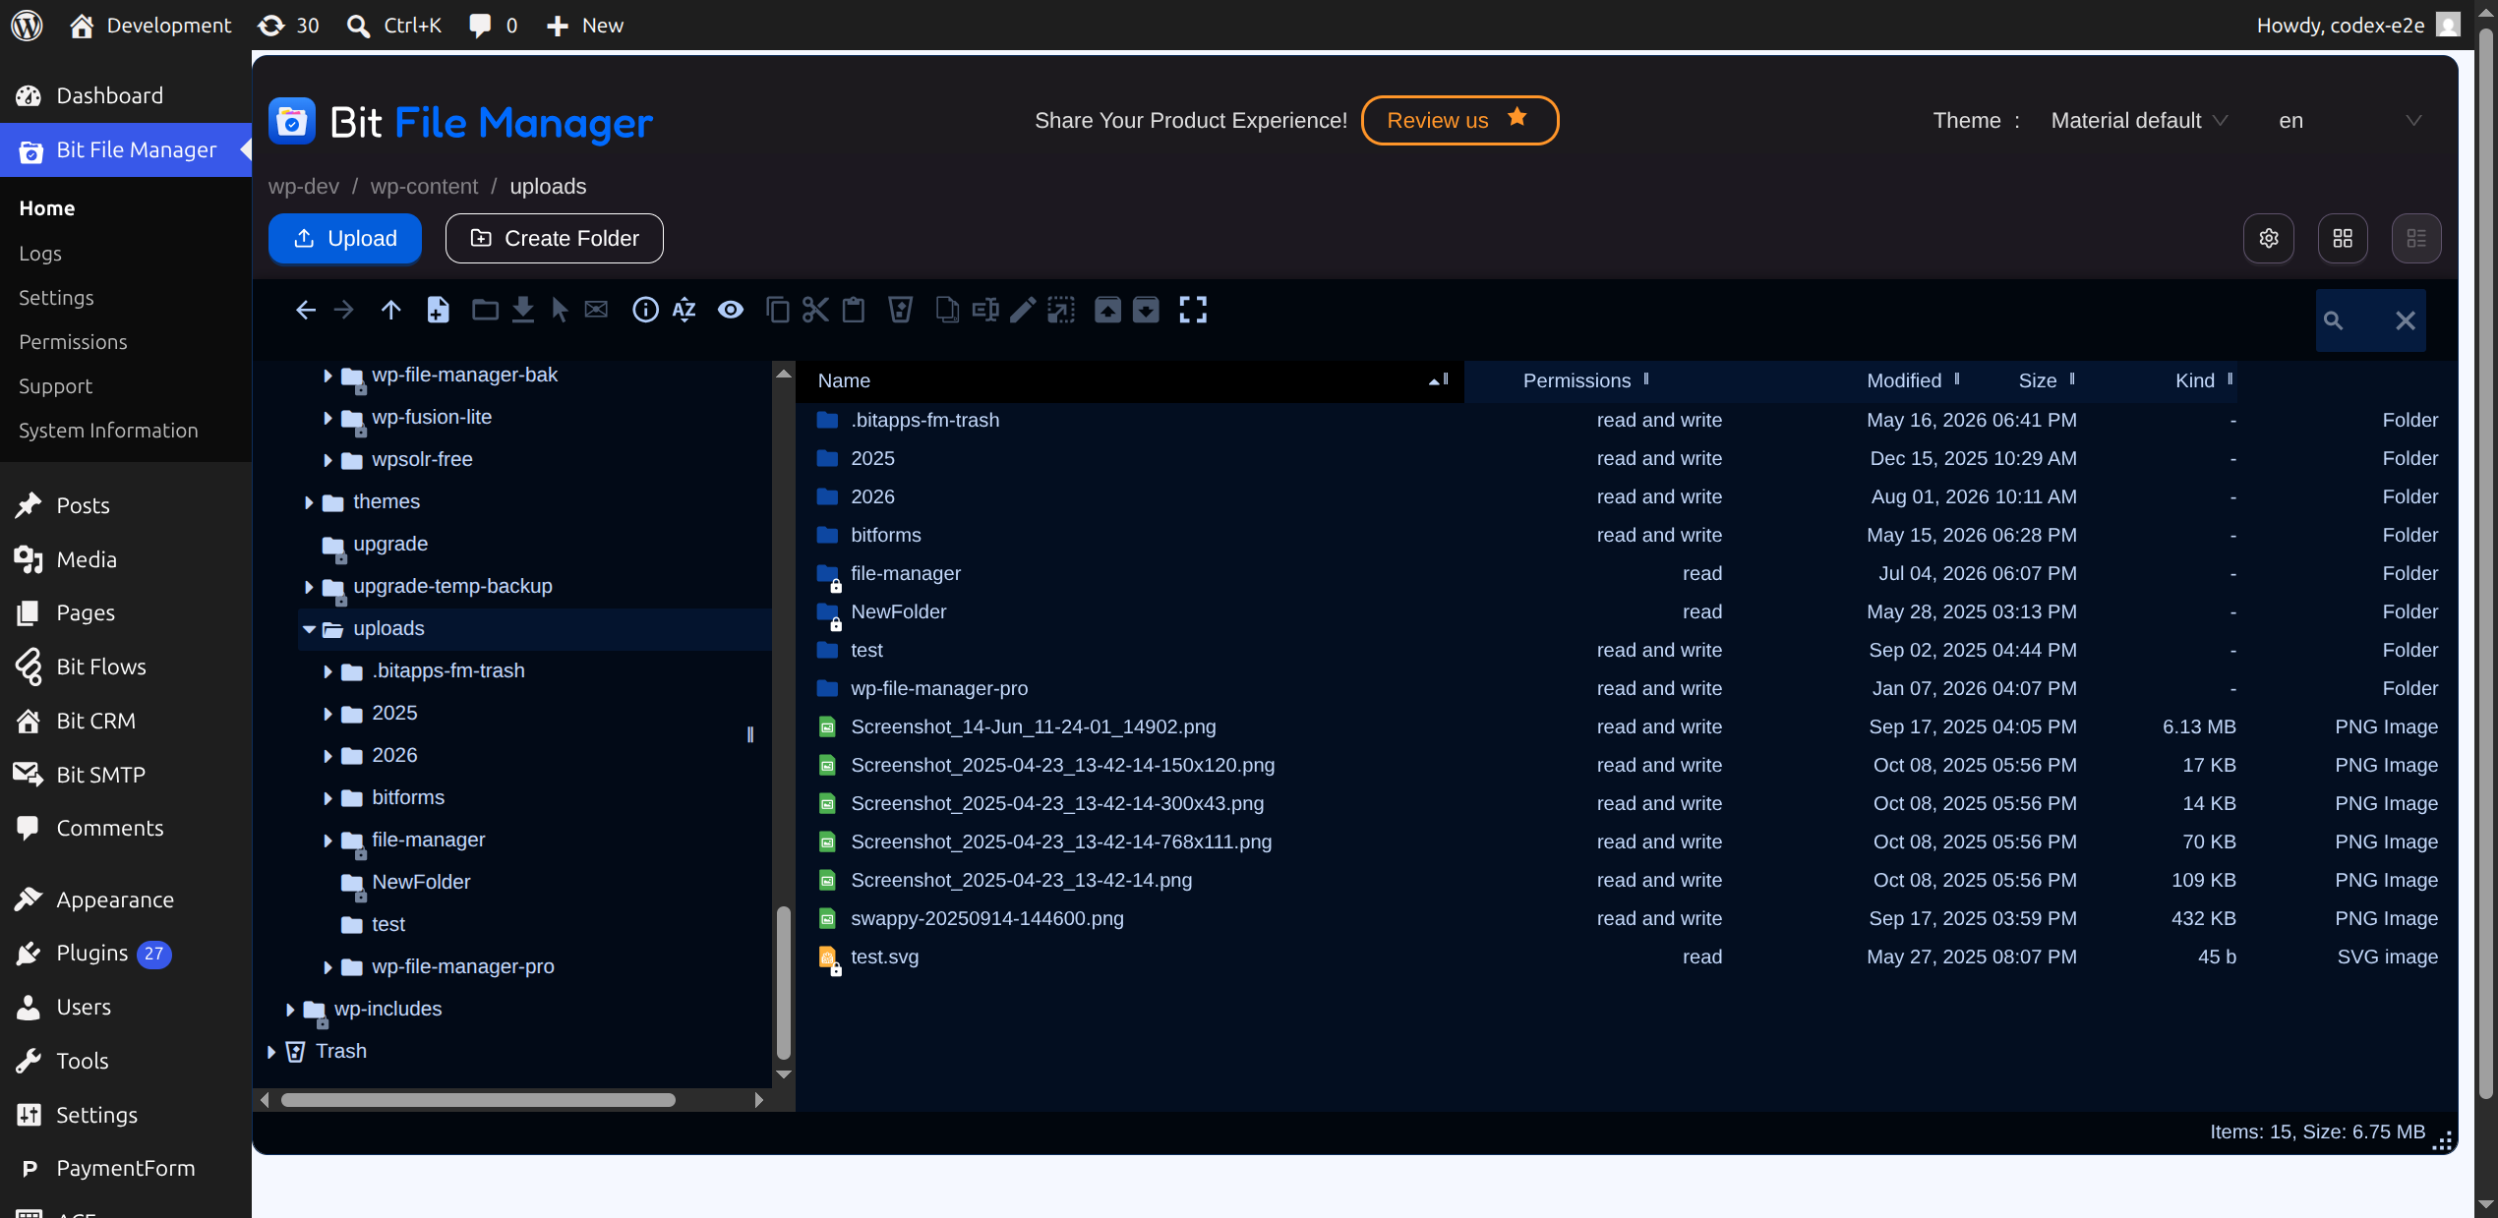Image resolution: width=2498 pixels, height=1218 pixels.
Task: Click the Upload button
Action: (x=345, y=239)
